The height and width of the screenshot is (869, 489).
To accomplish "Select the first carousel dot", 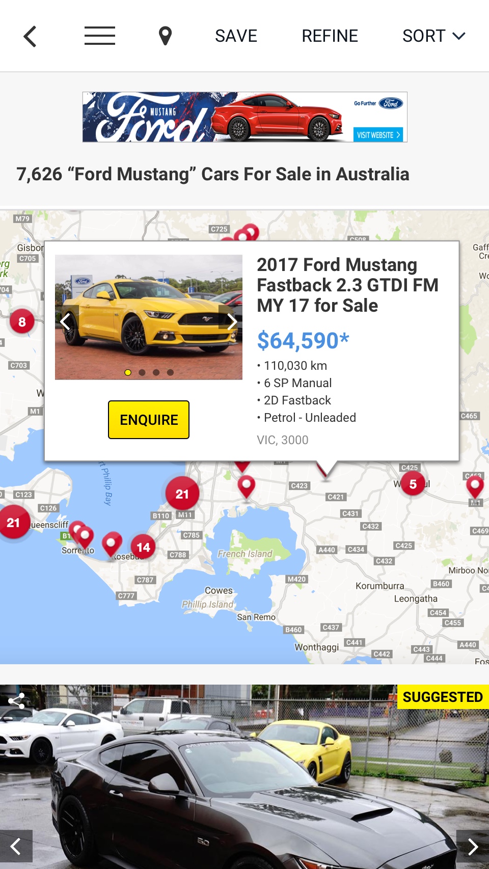I will 128,372.
